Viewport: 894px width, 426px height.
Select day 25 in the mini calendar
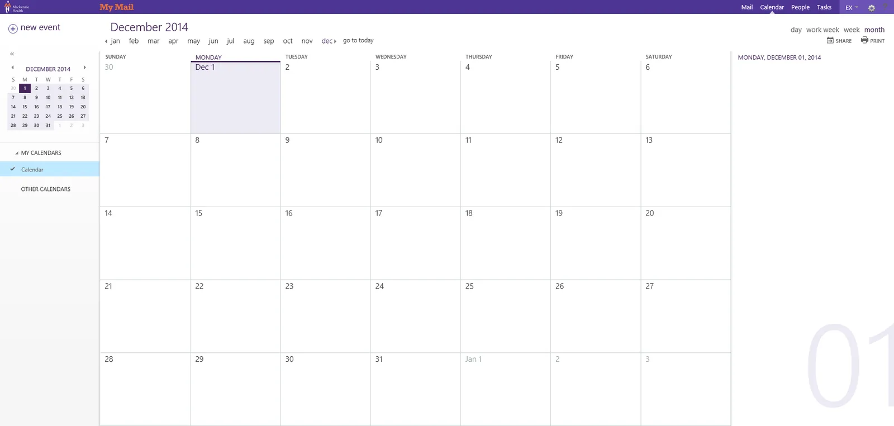[x=60, y=116]
